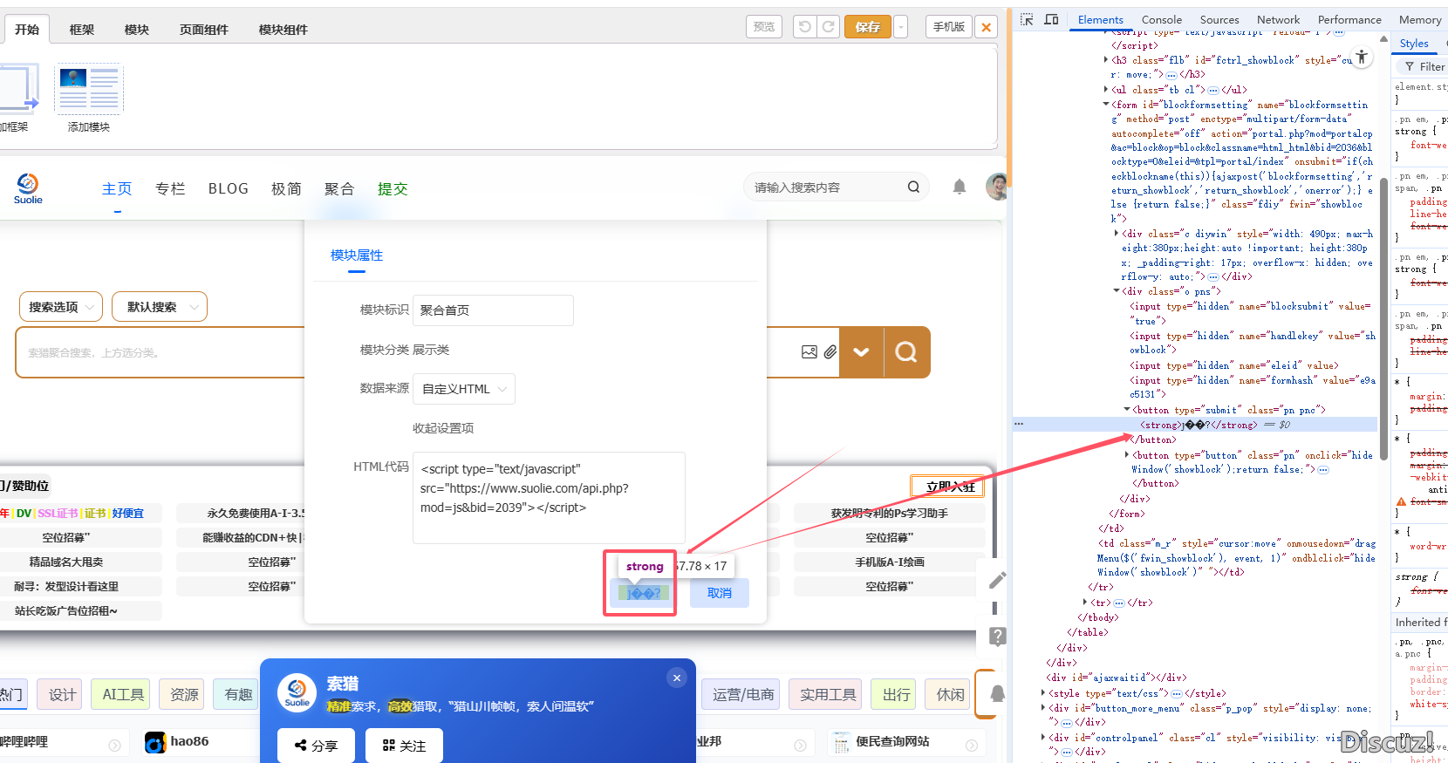Click the undo arrow in DIY toolbar
This screenshot has height=763, width=1448.
(804, 27)
